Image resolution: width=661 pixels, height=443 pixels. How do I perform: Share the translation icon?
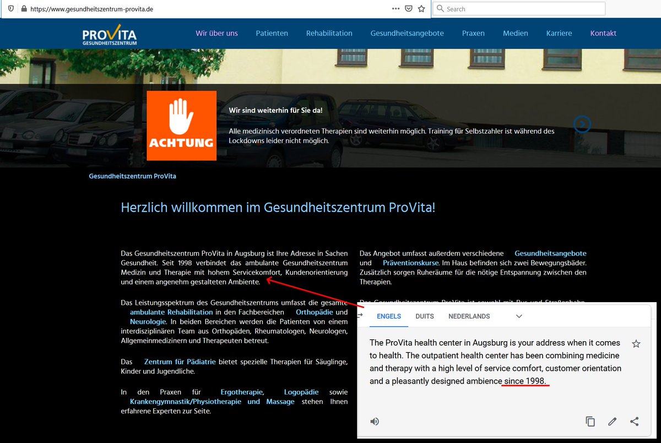pyautogui.click(x=634, y=422)
